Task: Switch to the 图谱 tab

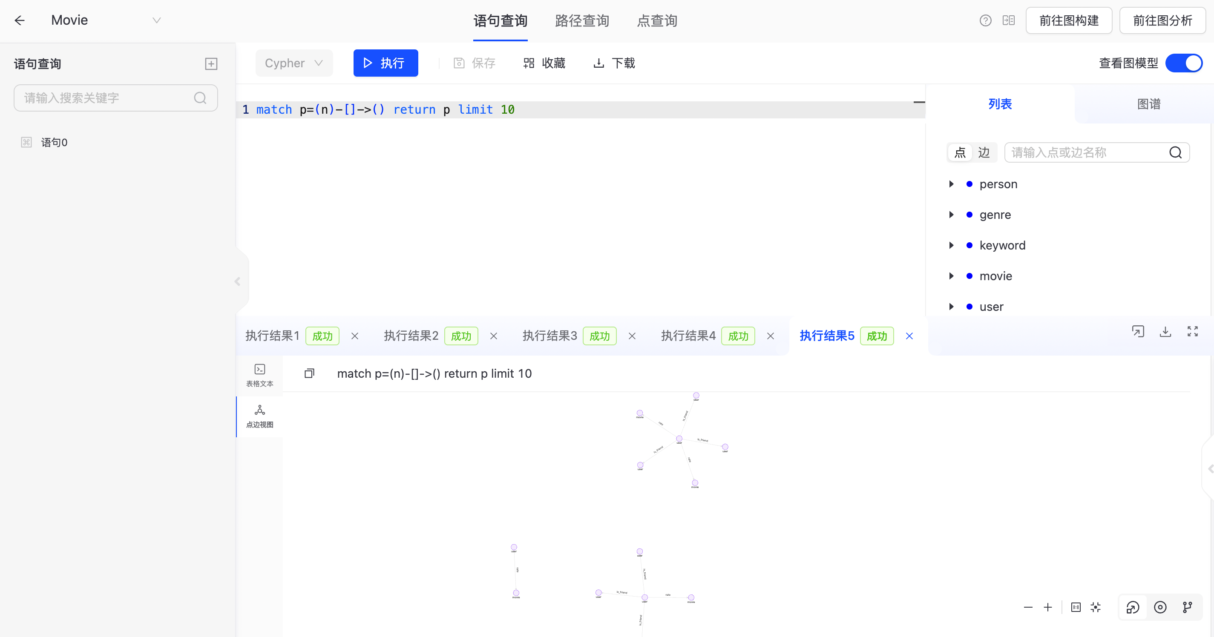Action: coord(1148,103)
